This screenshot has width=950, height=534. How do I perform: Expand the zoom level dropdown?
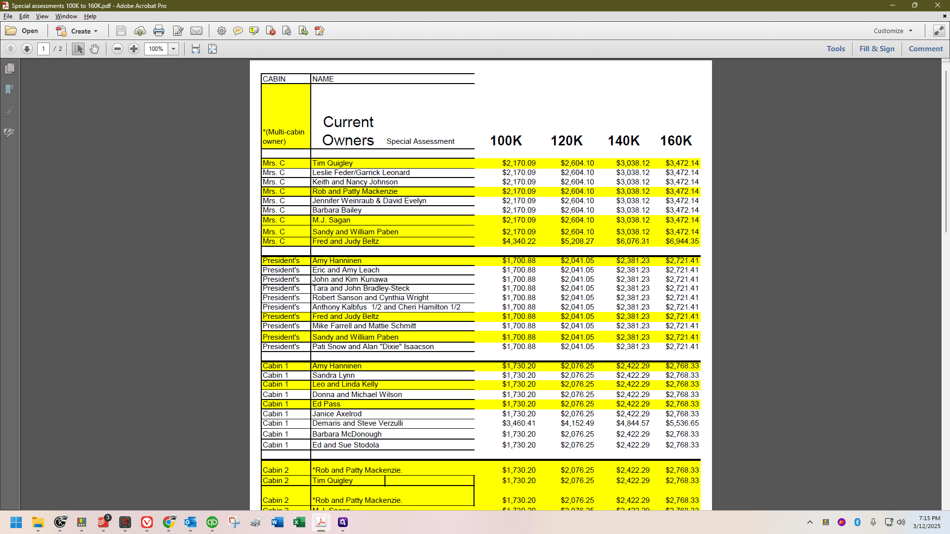174,49
